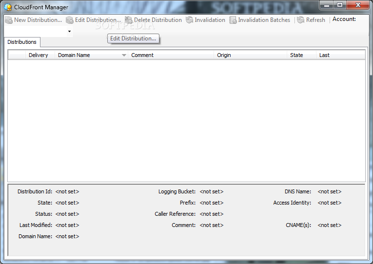Click Status <not set> value
Image resolution: width=373 pixels, height=264 pixels.
point(67,214)
